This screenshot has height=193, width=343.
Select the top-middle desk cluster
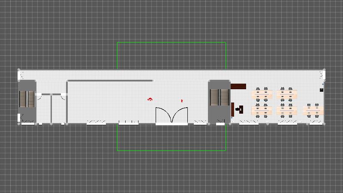coord(287,93)
